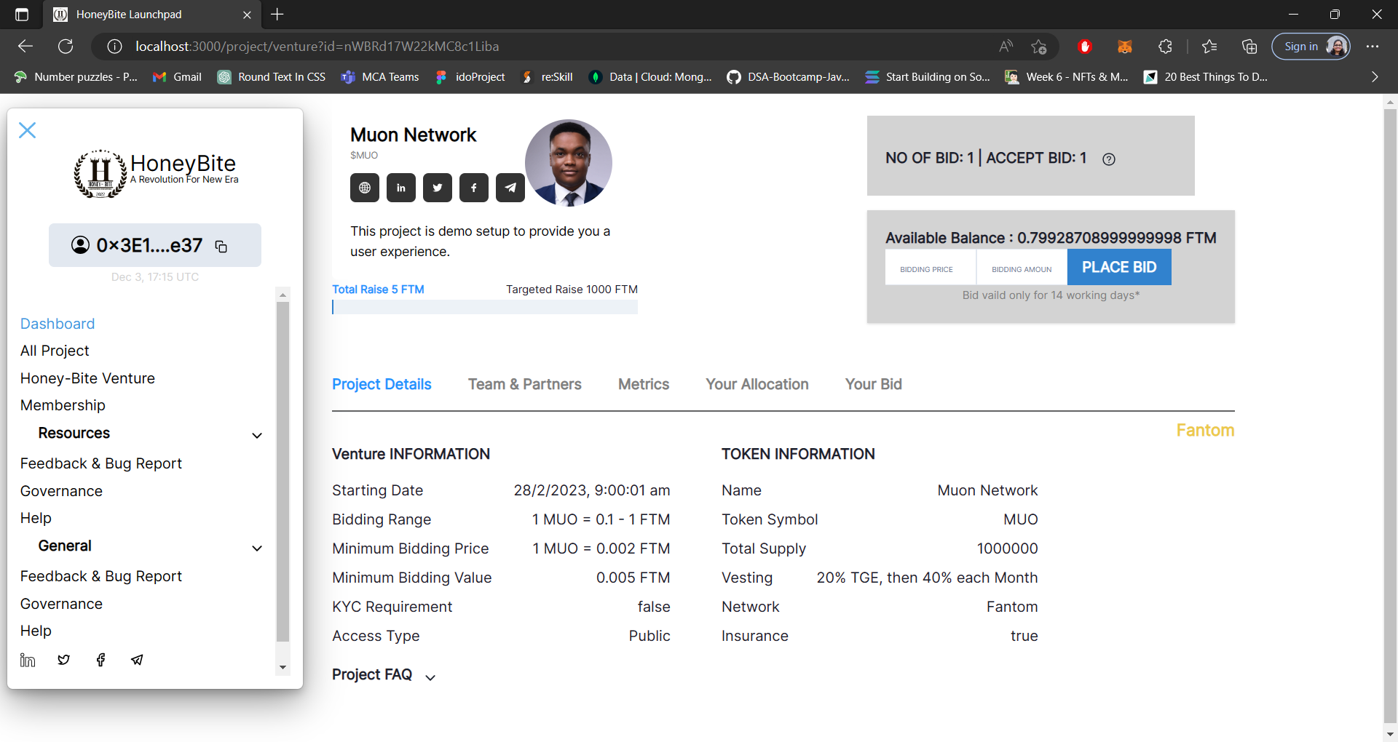Viewport: 1398px width, 742px height.
Task: Switch to the Team & Partners tab
Action: click(525, 384)
